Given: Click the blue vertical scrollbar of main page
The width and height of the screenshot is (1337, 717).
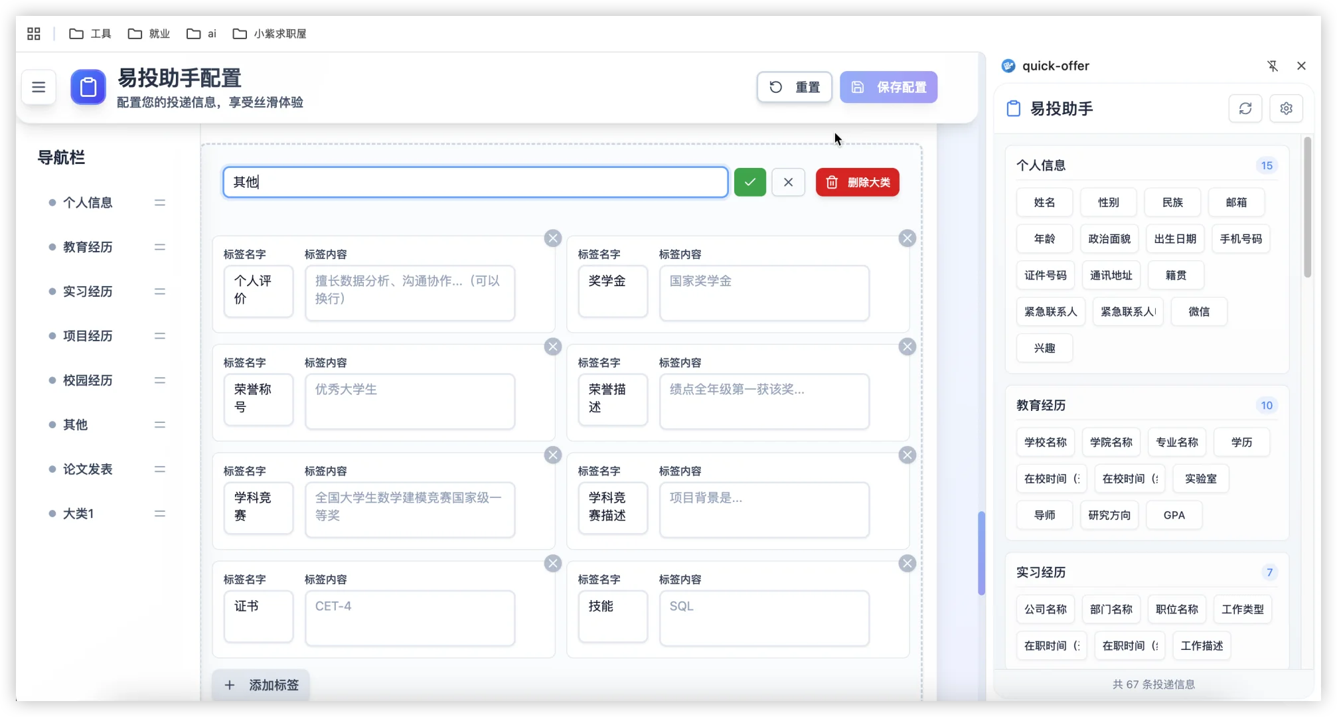Looking at the screenshot, I should (x=981, y=553).
